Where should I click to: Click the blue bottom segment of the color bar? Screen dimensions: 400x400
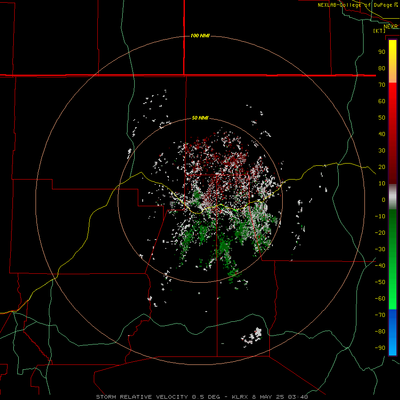coord(392,332)
